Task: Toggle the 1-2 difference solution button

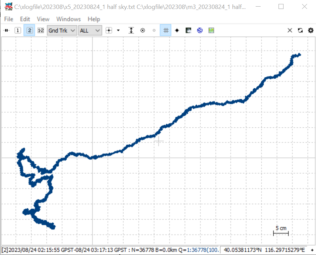Action: 41,30
